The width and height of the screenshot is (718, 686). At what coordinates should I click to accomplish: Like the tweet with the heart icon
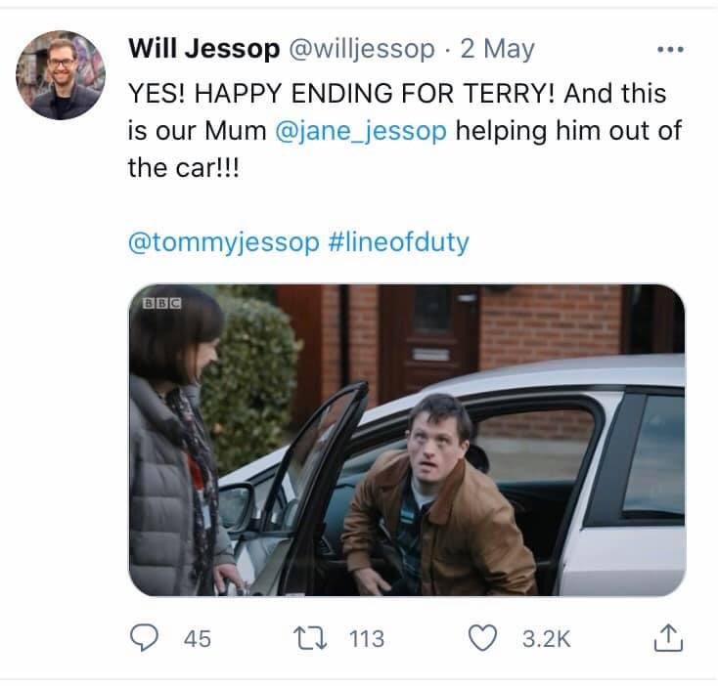pyautogui.click(x=481, y=639)
